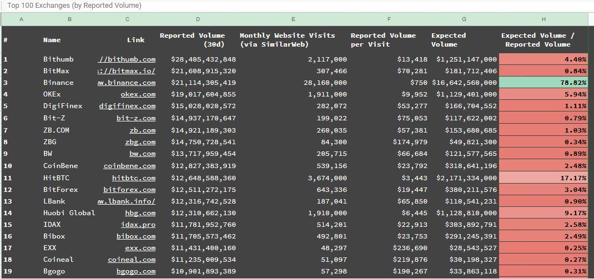The width and height of the screenshot is (594, 279).
Task: Open the bw.com link
Action: pyautogui.click(x=143, y=154)
